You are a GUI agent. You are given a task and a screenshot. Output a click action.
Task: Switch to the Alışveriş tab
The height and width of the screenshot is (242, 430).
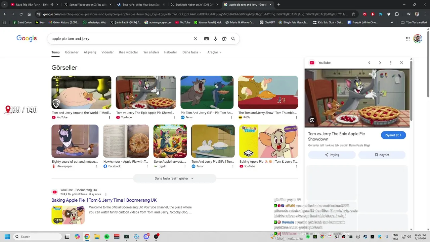[90, 52]
